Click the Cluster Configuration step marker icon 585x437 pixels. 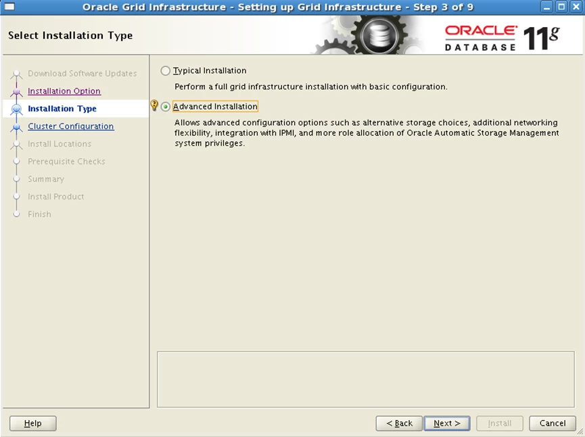click(x=16, y=127)
